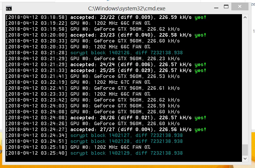Screen dimensions: 255x168
Task: Click the line 'accepted: 26/26 (diff 0.021)'
Action: pos(106,118)
